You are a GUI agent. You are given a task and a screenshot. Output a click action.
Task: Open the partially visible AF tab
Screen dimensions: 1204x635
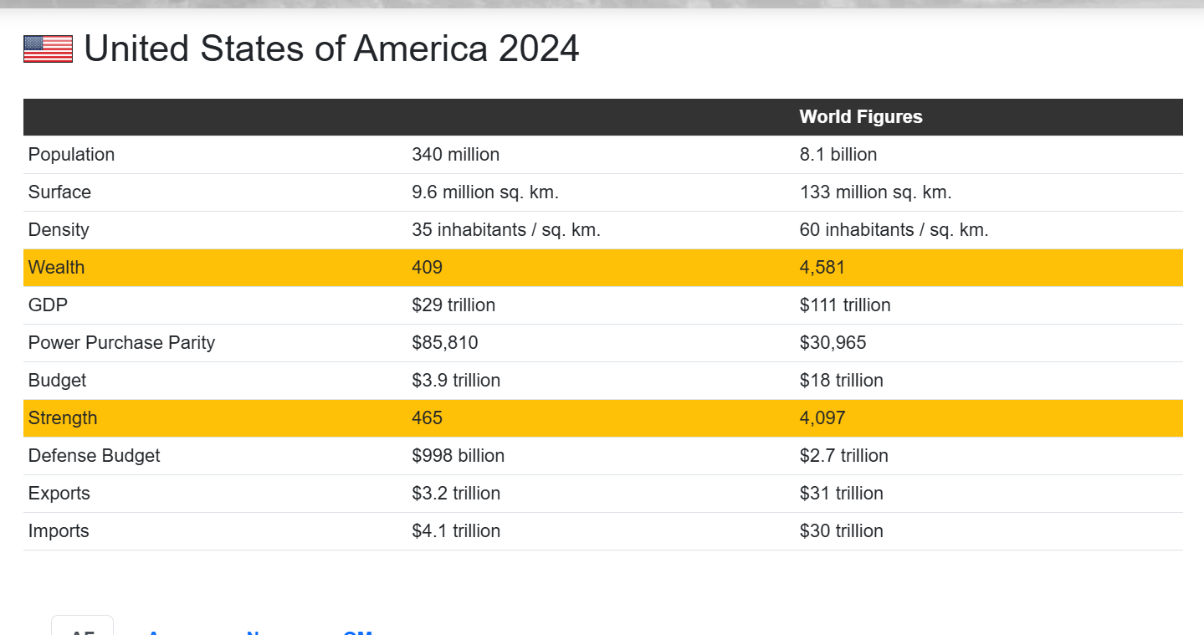(x=82, y=627)
